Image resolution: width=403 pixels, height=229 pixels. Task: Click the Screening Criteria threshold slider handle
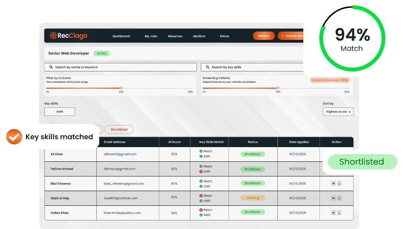pyautogui.click(x=277, y=88)
